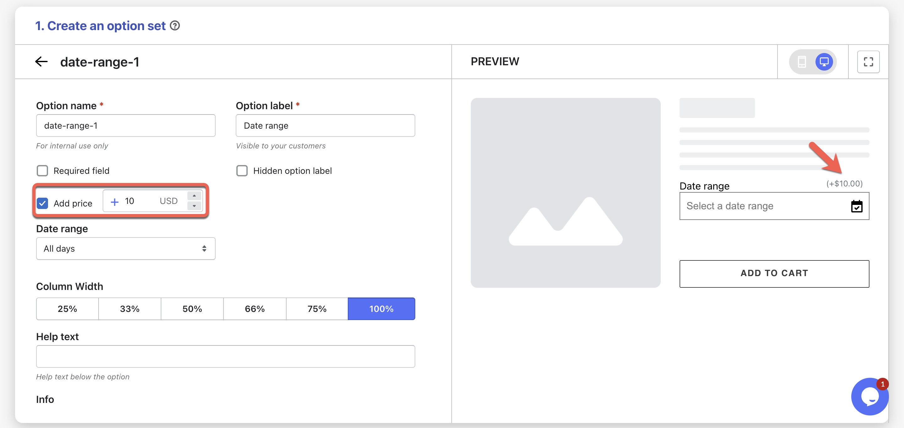Switch preview to desktop view
This screenshot has height=428, width=904.
coord(824,62)
